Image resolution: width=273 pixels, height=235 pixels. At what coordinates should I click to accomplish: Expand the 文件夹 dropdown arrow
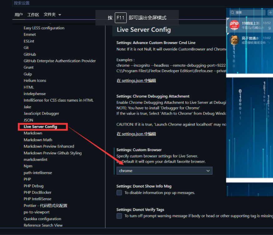(60, 15)
